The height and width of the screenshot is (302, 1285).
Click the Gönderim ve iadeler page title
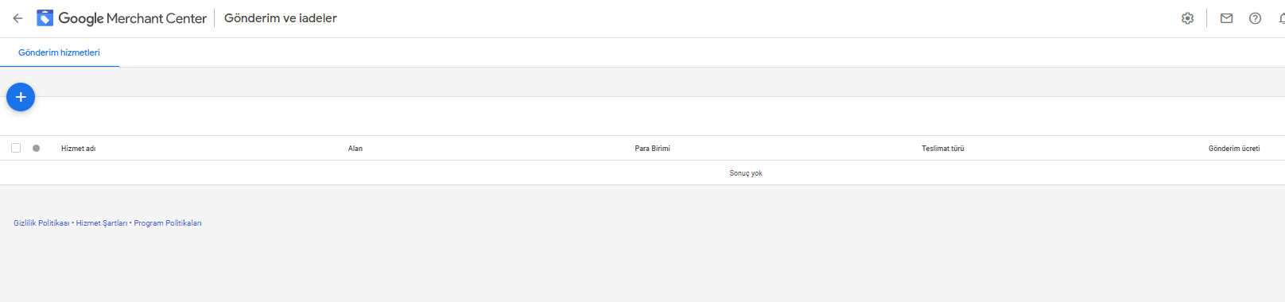(x=281, y=18)
